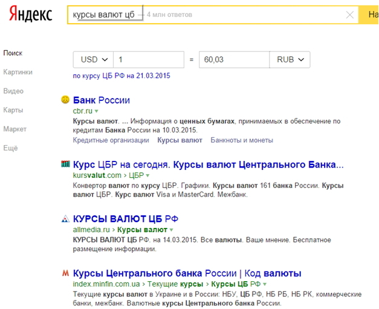
Task: Switch to the Видео section
Action: [13, 91]
